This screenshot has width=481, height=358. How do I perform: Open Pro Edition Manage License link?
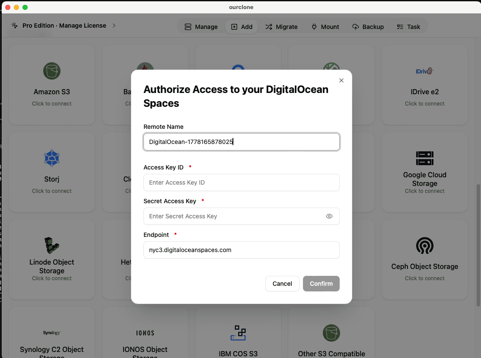coord(64,26)
